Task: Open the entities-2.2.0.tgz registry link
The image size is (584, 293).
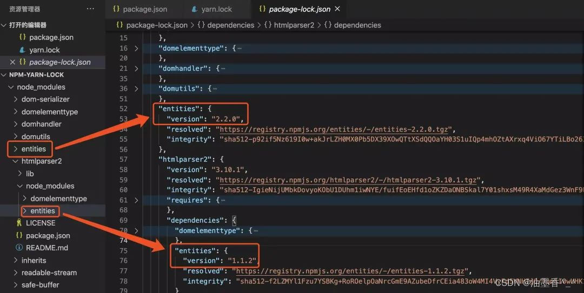Action: click(x=334, y=130)
